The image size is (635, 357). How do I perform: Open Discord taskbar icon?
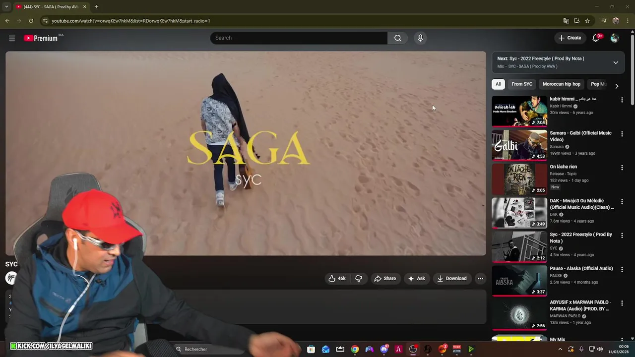[384, 350]
